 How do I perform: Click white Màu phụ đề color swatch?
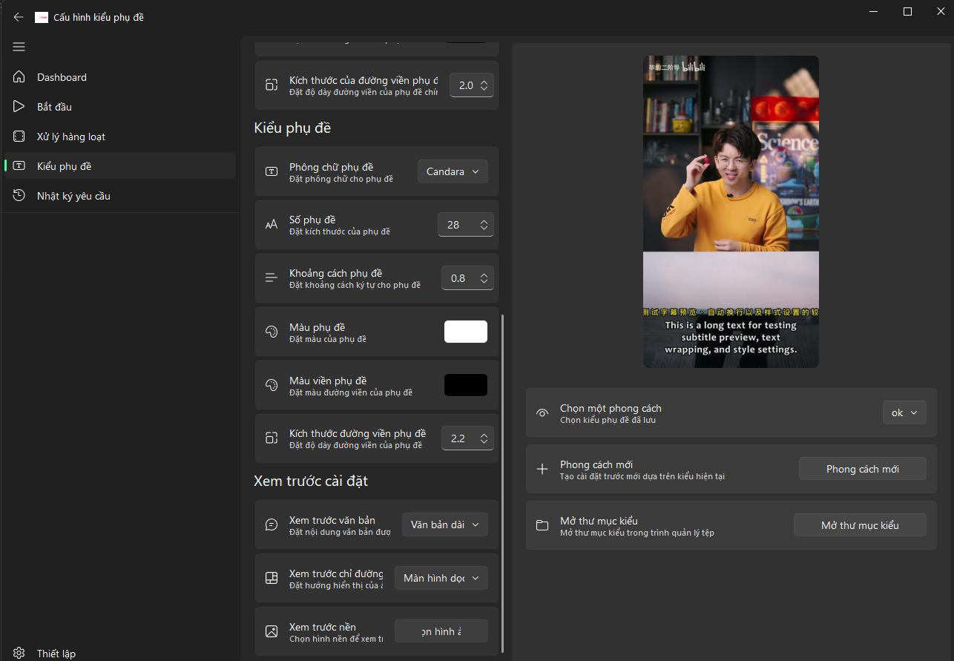tap(465, 332)
